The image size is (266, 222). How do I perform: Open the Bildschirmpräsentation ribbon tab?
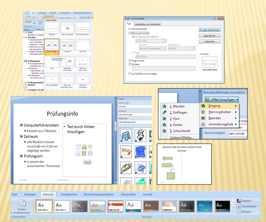99,195
